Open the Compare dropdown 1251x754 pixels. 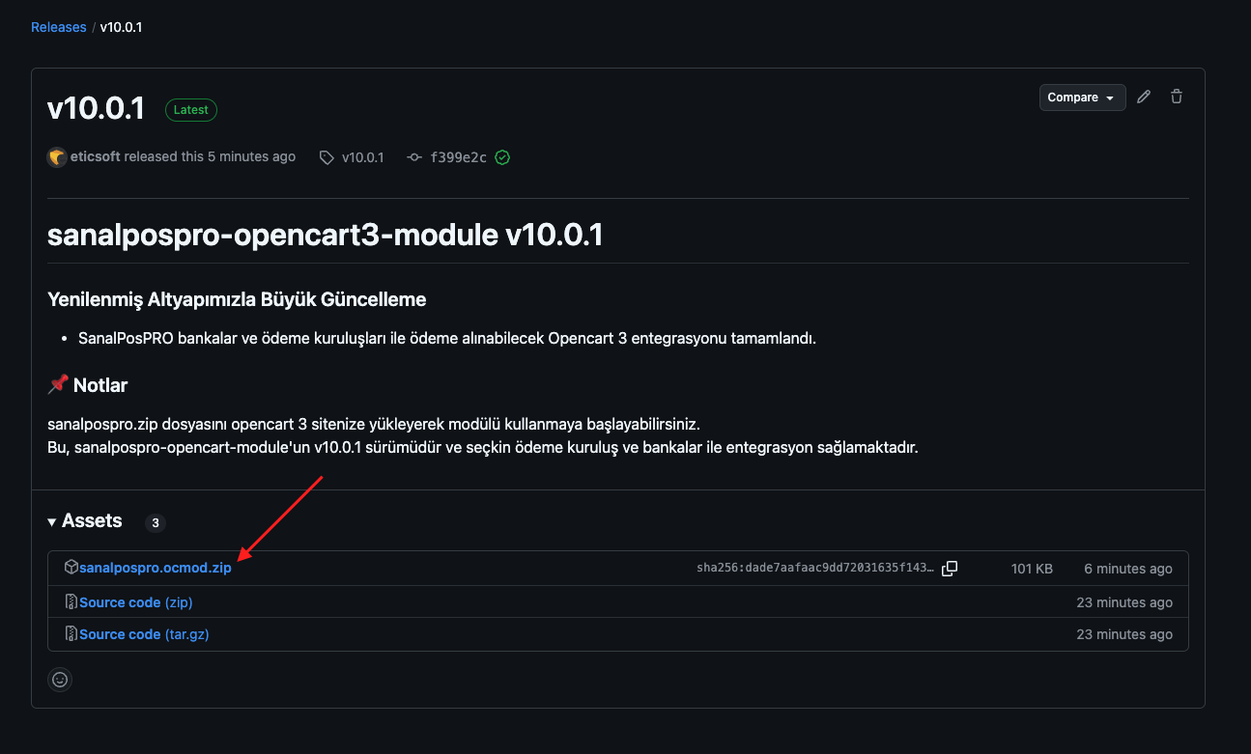(1082, 98)
